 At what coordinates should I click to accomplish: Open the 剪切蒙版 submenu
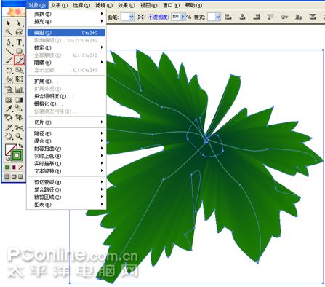coord(66,182)
